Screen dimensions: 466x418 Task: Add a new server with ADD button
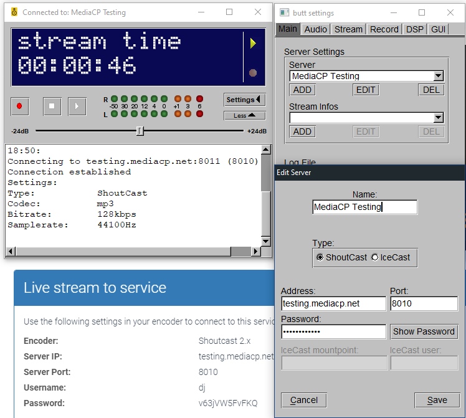[x=302, y=90]
